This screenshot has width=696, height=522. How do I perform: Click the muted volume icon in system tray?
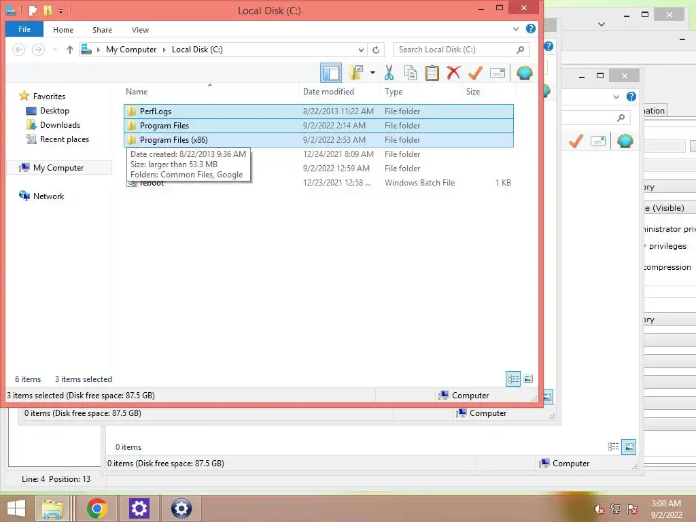599,509
